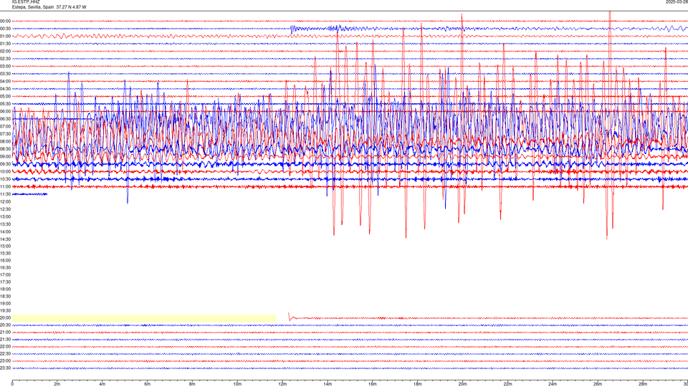Select the 15:00 time row label
Viewport: 688px width, 387px height.
[x=5, y=246]
